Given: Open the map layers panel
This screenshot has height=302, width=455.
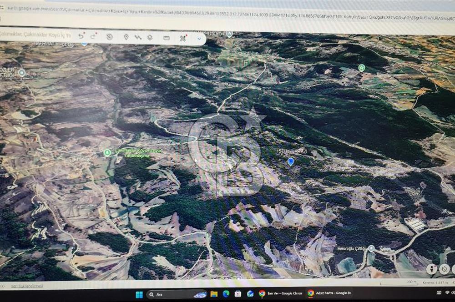Looking at the screenshot, I should pyautogui.click(x=150, y=38).
